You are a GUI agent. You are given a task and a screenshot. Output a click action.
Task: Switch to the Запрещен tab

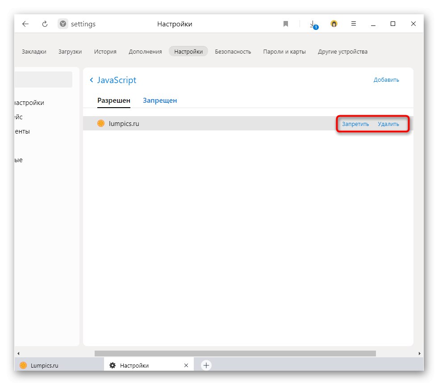[160, 100]
